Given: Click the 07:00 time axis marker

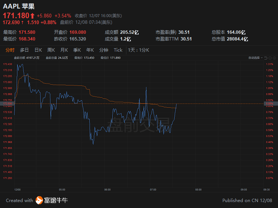Looking at the screenshot, I should (x=153, y=189).
